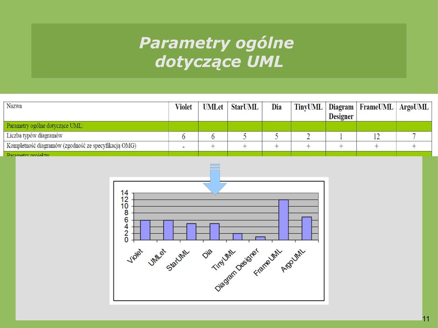Screen dimensions: 438x328
Task: Click the ArgoUML bar in the chart
Action: 307,229
